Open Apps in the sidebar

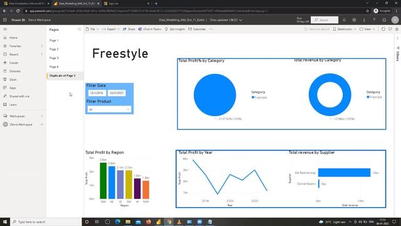pyautogui.click(x=13, y=88)
